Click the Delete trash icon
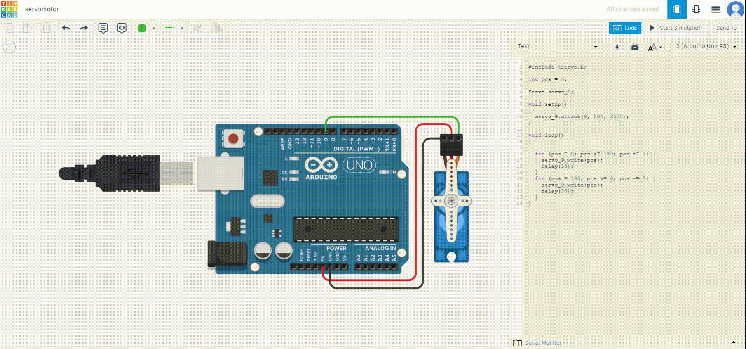746x349 pixels. tap(47, 28)
